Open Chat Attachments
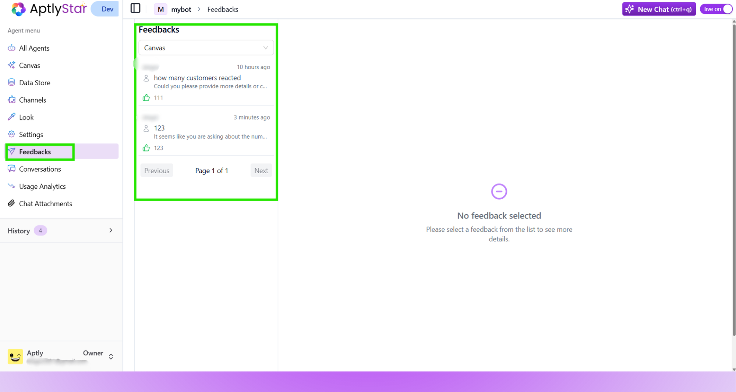The image size is (736, 392). 45,203
